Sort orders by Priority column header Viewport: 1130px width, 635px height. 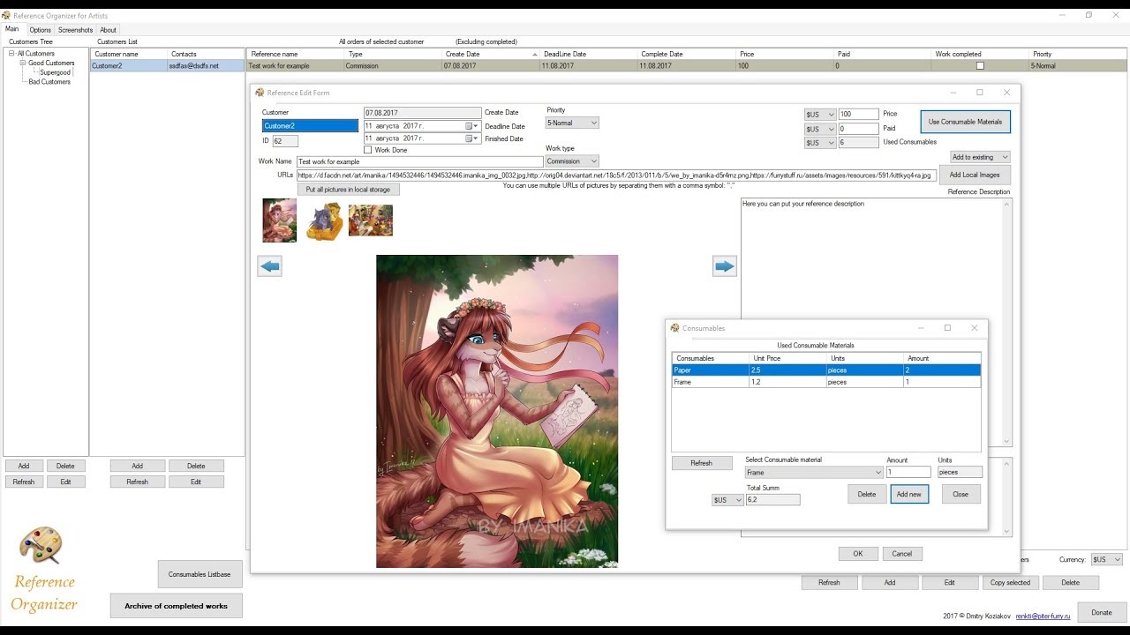(x=1077, y=54)
